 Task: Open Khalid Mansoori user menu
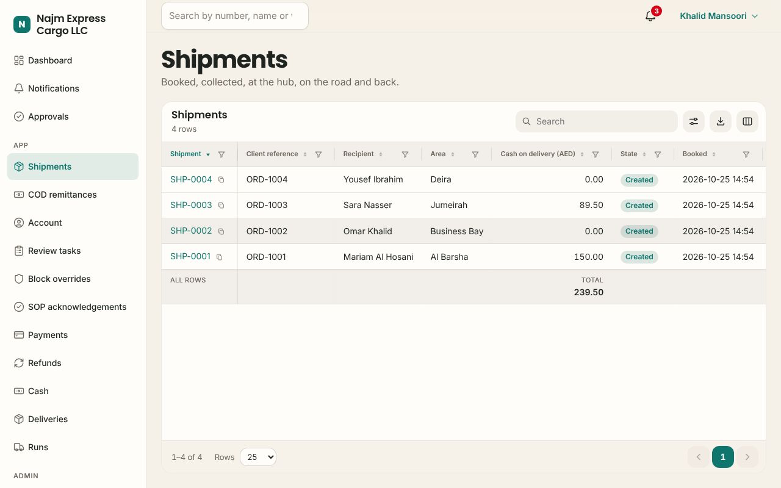pyautogui.click(x=719, y=16)
